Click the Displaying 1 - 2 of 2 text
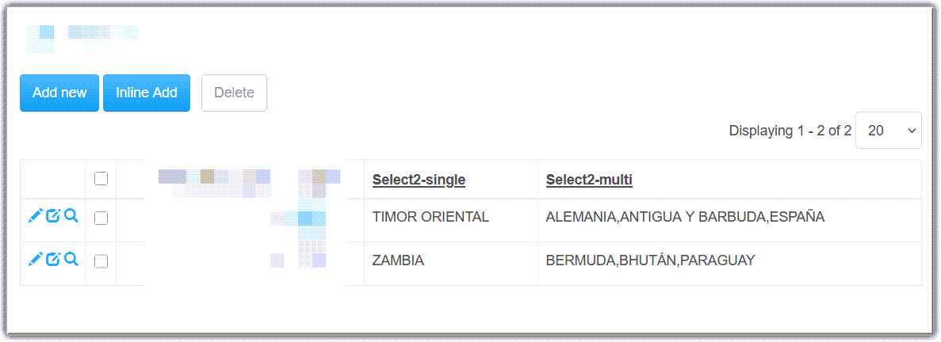941x342 pixels. coord(790,131)
